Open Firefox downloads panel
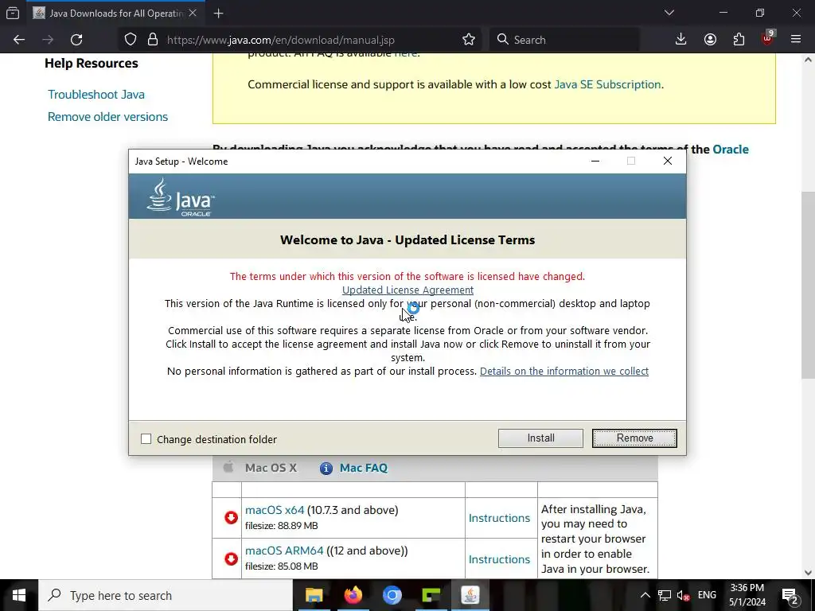Viewport: 815px width, 611px height. click(680, 40)
